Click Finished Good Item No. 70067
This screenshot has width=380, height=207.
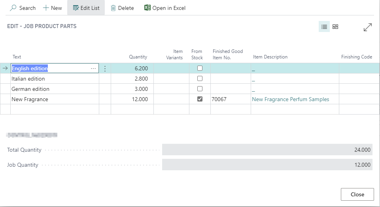point(231,99)
